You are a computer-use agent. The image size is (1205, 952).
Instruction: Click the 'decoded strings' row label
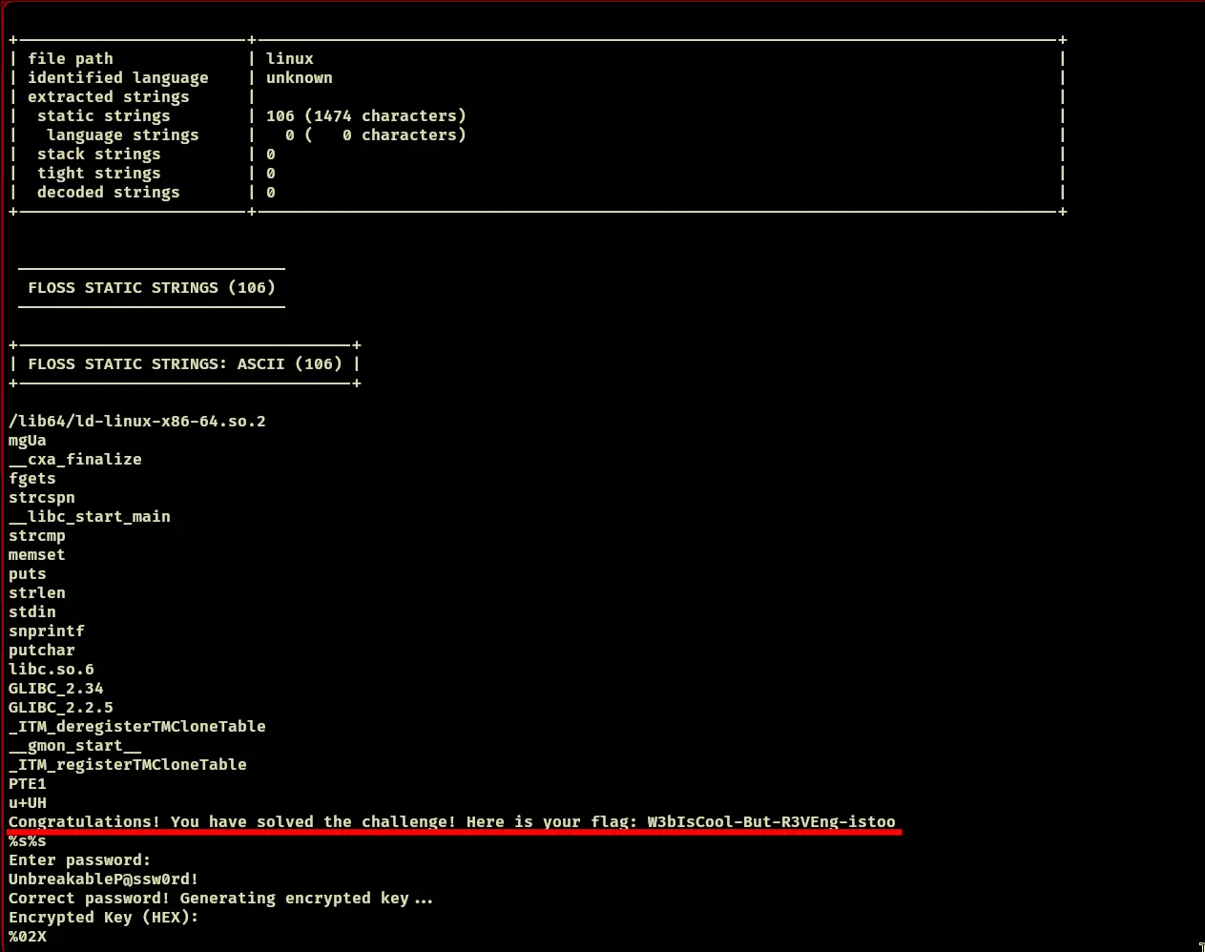[108, 192]
